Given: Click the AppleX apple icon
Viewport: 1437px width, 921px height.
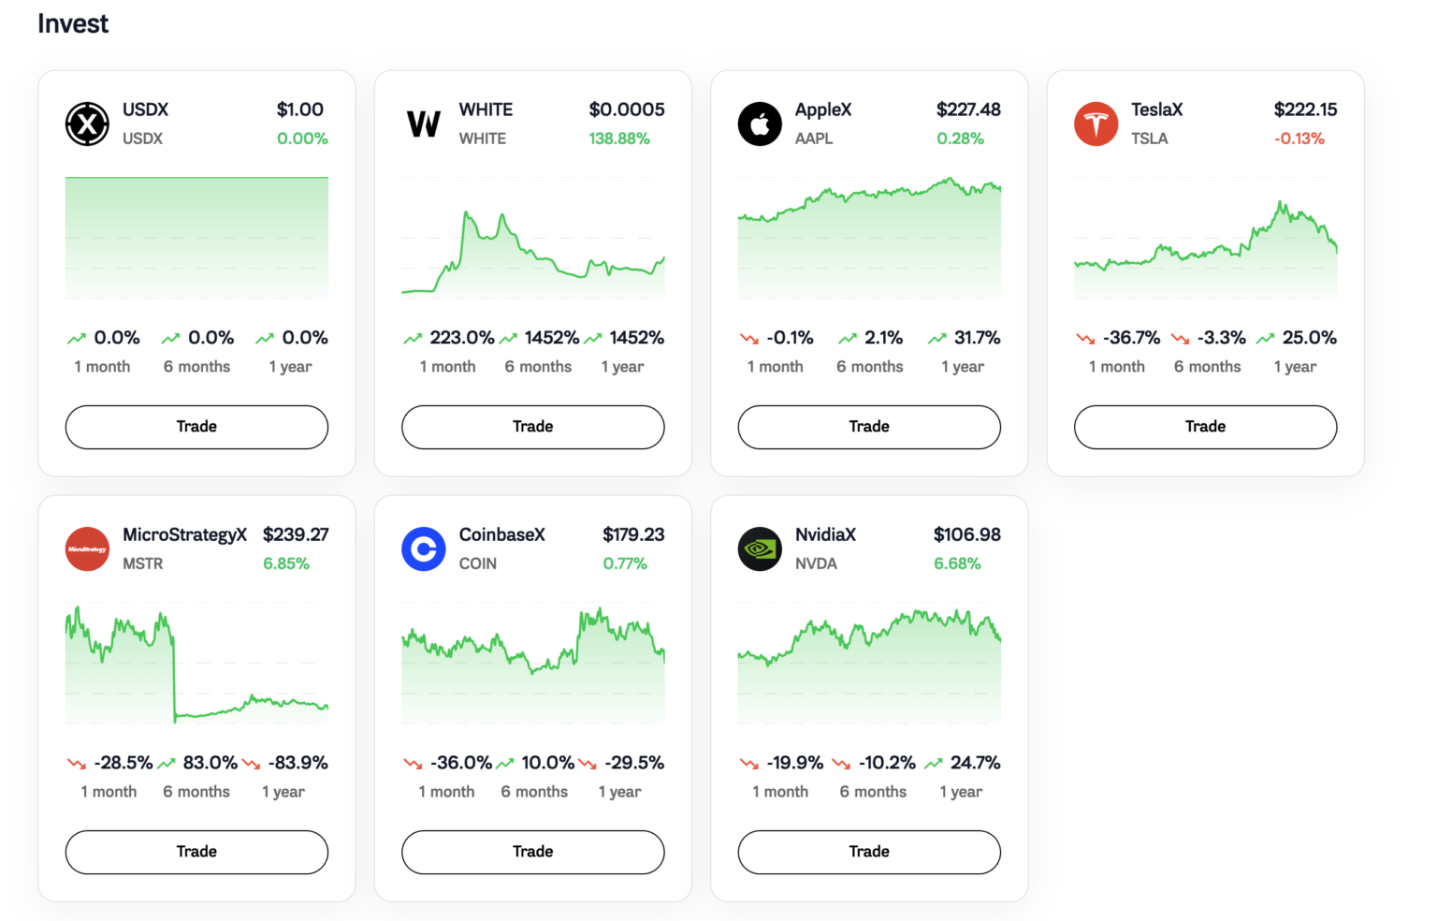Looking at the screenshot, I should coord(760,123).
